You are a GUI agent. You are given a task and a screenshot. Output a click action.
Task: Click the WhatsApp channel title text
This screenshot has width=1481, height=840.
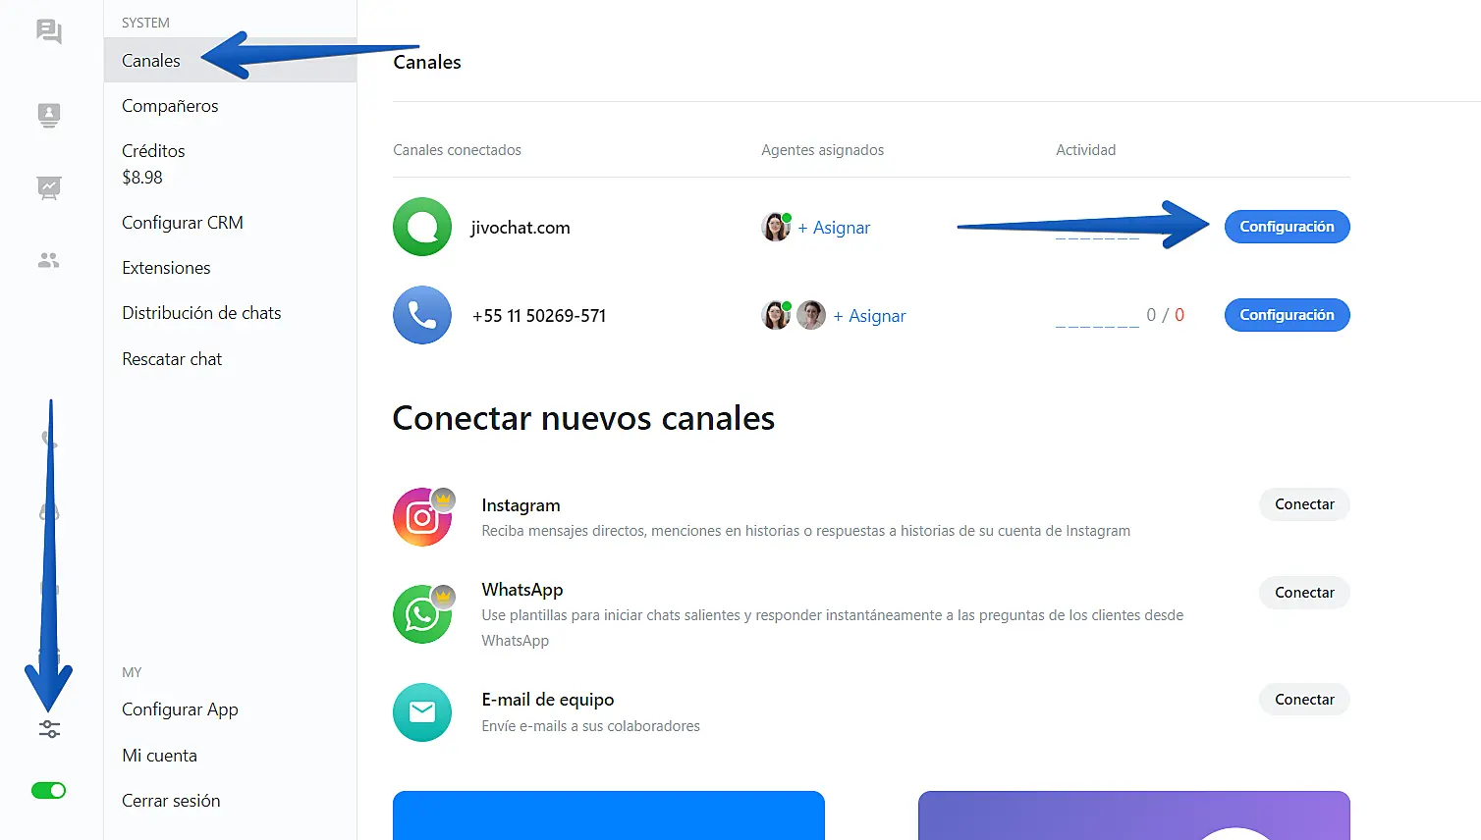point(522,590)
